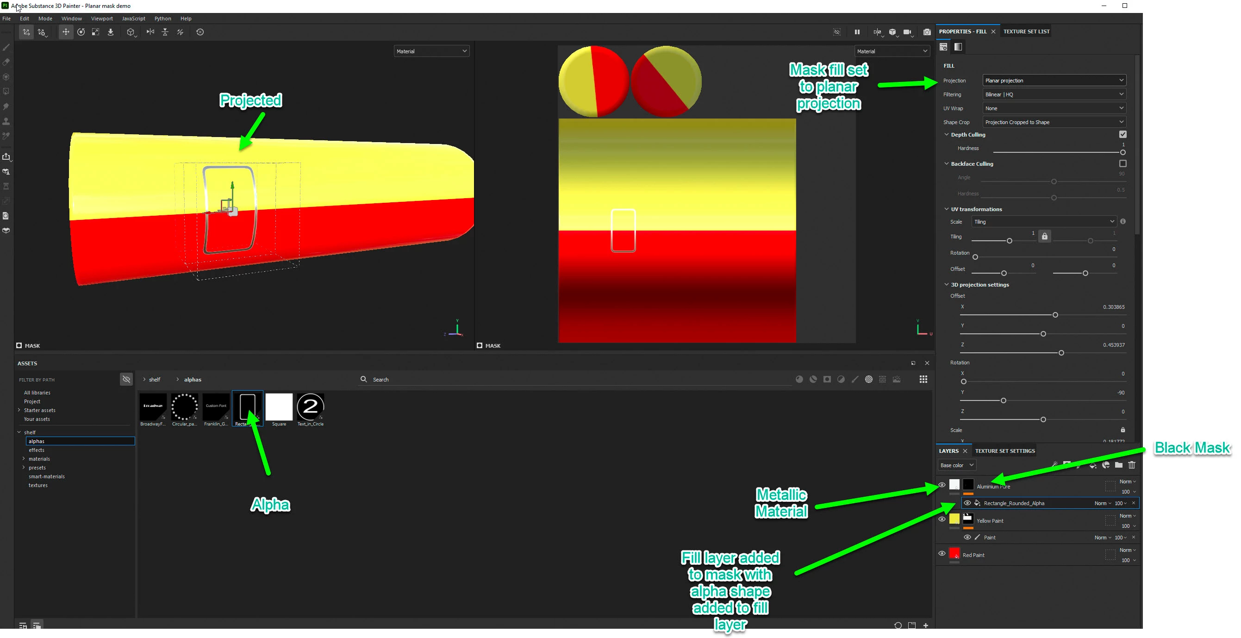Select the translate manipulator move tool

click(66, 32)
